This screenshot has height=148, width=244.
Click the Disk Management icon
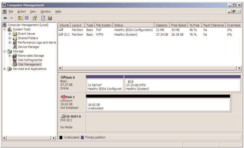(x=15, y=64)
